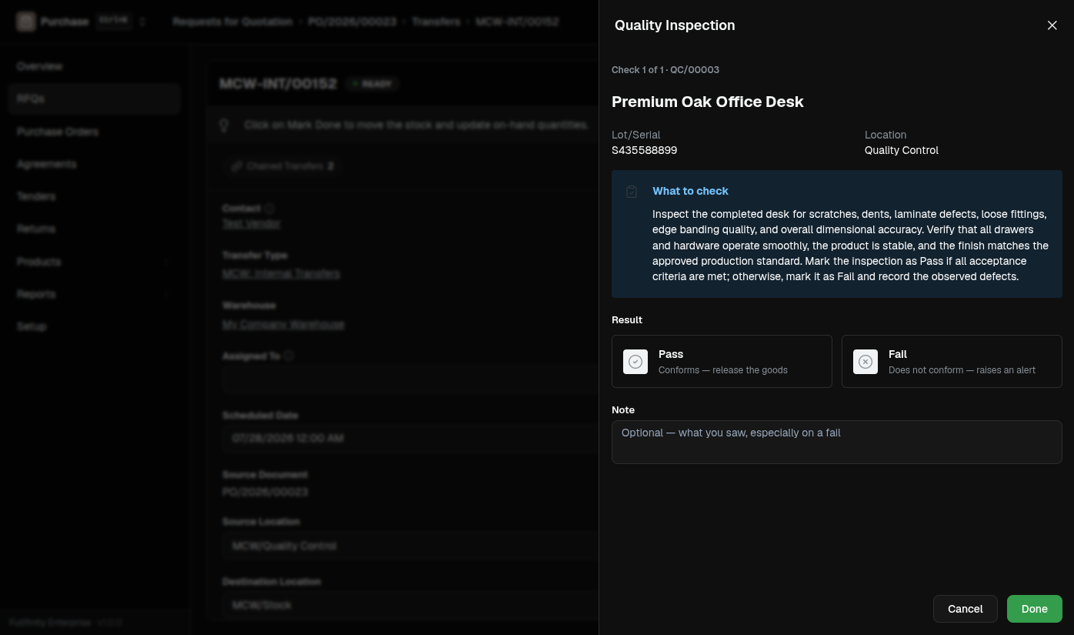This screenshot has width=1074, height=635.
Task: Select the Fail result option
Action: 952,361
